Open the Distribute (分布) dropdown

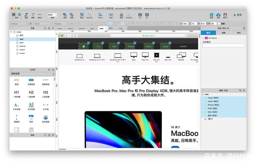pos(111,16)
